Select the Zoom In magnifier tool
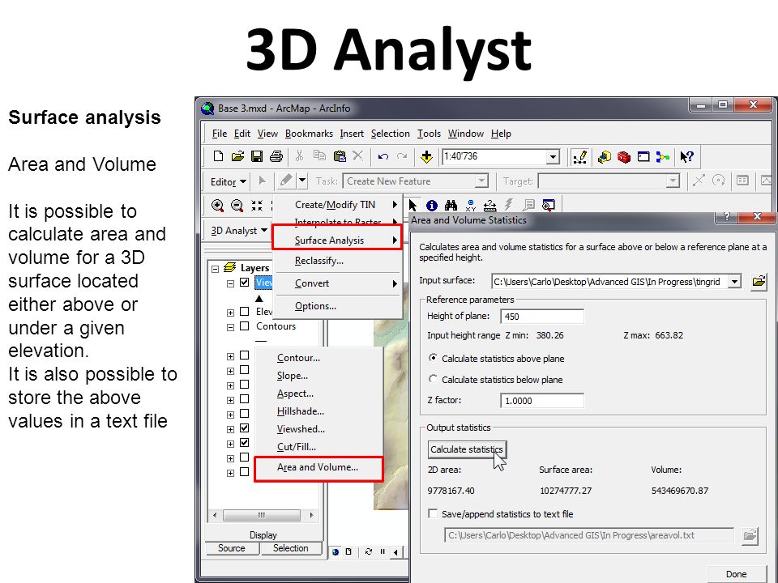The height and width of the screenshot is (583, 778). (x=217, y=206)
